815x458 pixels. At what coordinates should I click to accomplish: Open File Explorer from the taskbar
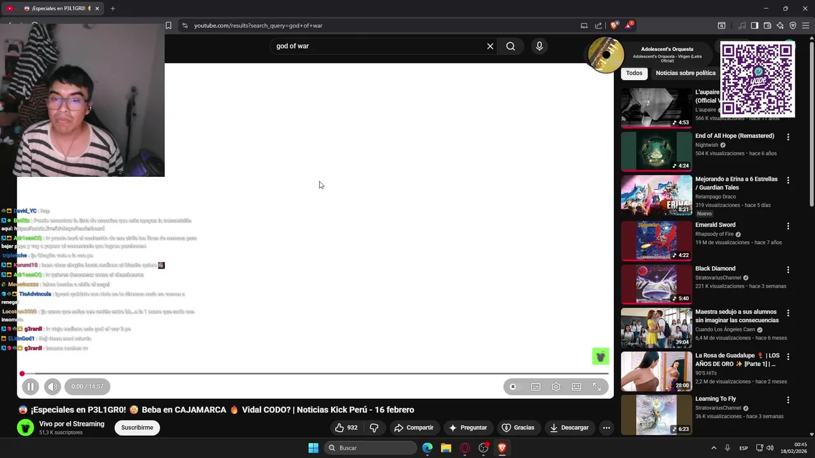pyautogui.click(x=446, y=448)
